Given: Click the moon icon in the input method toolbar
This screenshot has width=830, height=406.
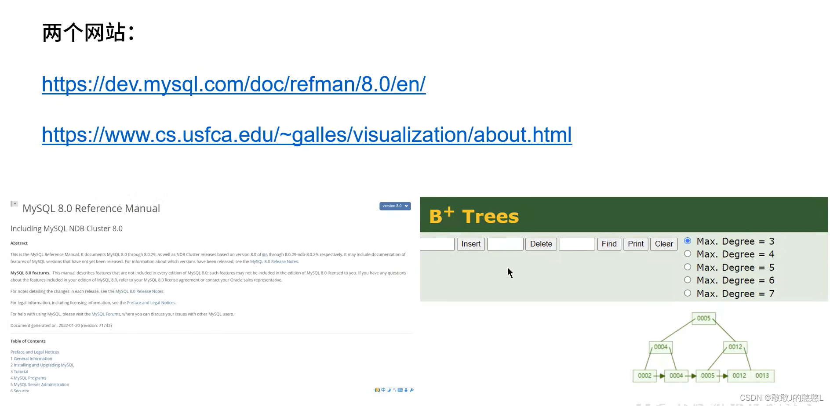Looking at the screenshot, I should [x=389, y=390].
